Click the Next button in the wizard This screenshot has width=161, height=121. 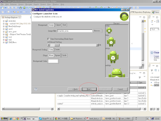89,89
